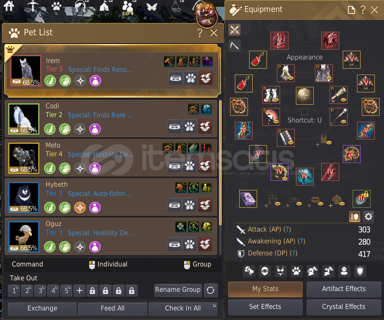Open the Pet List help question mark
Image resolution: width=384 pixels, height=320 pixels.
(x=200, y=33)
